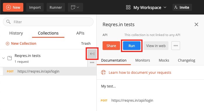204x111 pixels.
Task: Click the workspace grid icon
Action: coord(128,7)
